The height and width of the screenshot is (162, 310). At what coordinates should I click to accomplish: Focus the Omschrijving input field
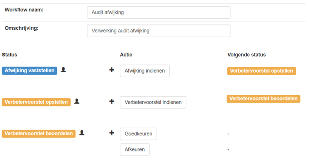click(x=159, y=31)
